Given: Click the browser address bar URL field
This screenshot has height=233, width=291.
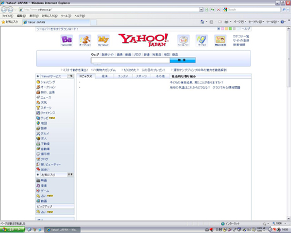Looking at the screenshot, I should [x=109, y=9].
